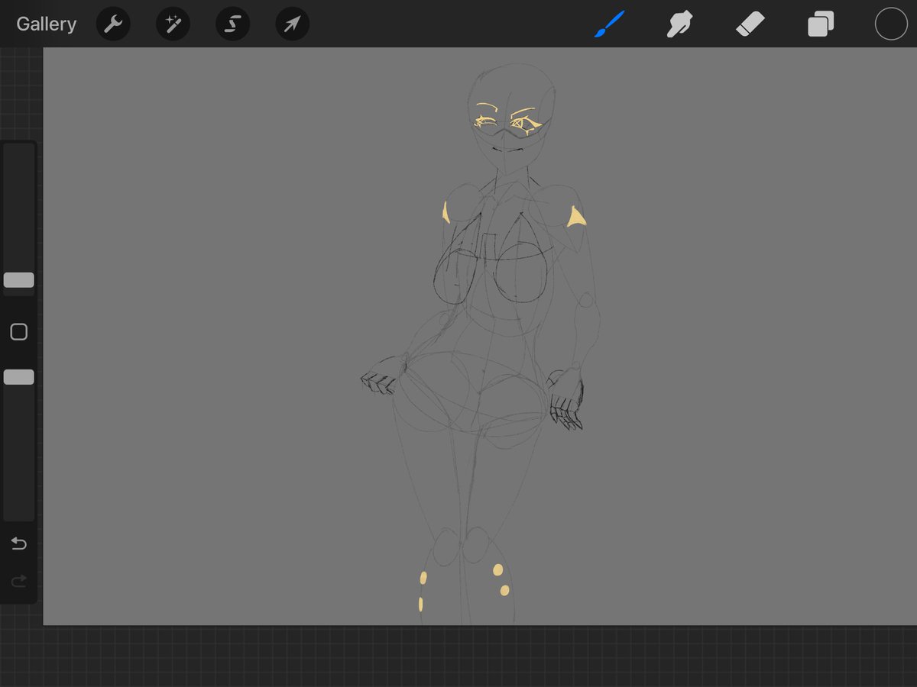Activate the Transform arrow tool
This screenshot has height=687, width=917.
(x=292, y=24)
